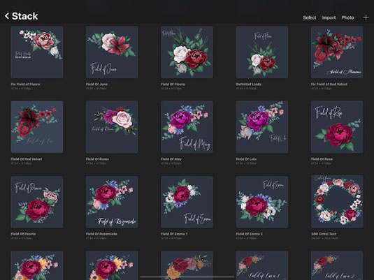Tap the Import button
Screen dimensions: 374x280
pyautogui.click(x=329, y=17)
